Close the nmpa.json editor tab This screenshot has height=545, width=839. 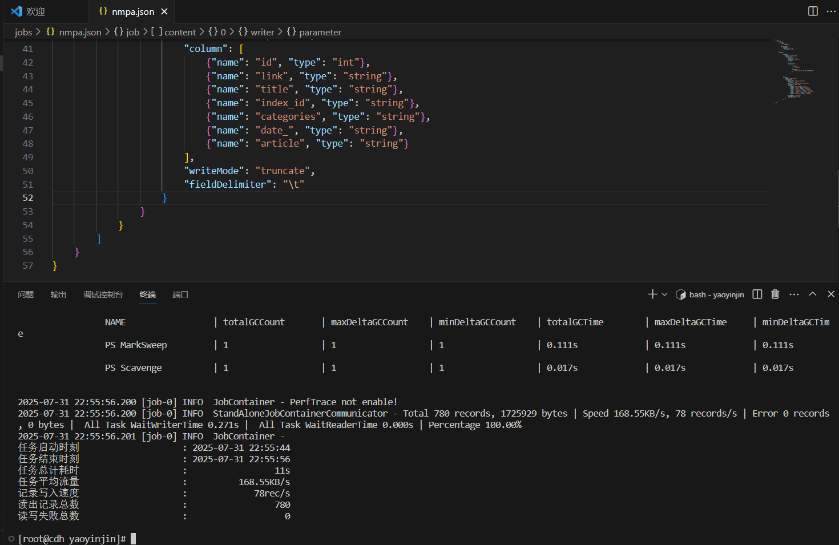pos(164,11)
